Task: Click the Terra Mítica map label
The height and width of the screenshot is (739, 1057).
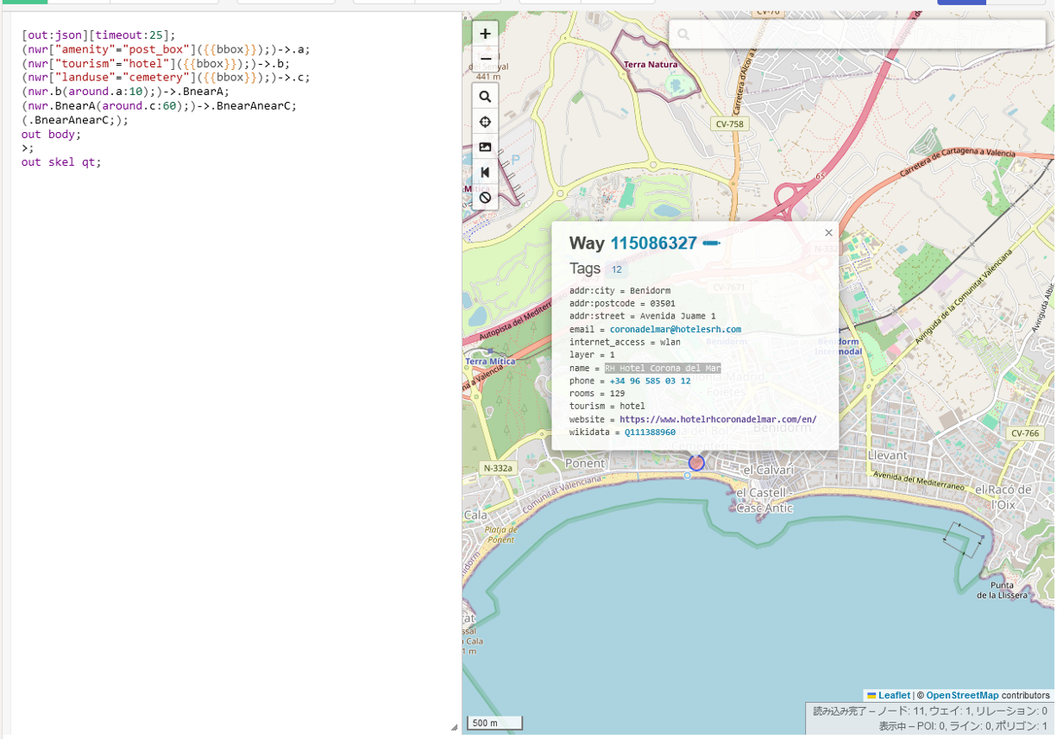Action: point(490,362)
